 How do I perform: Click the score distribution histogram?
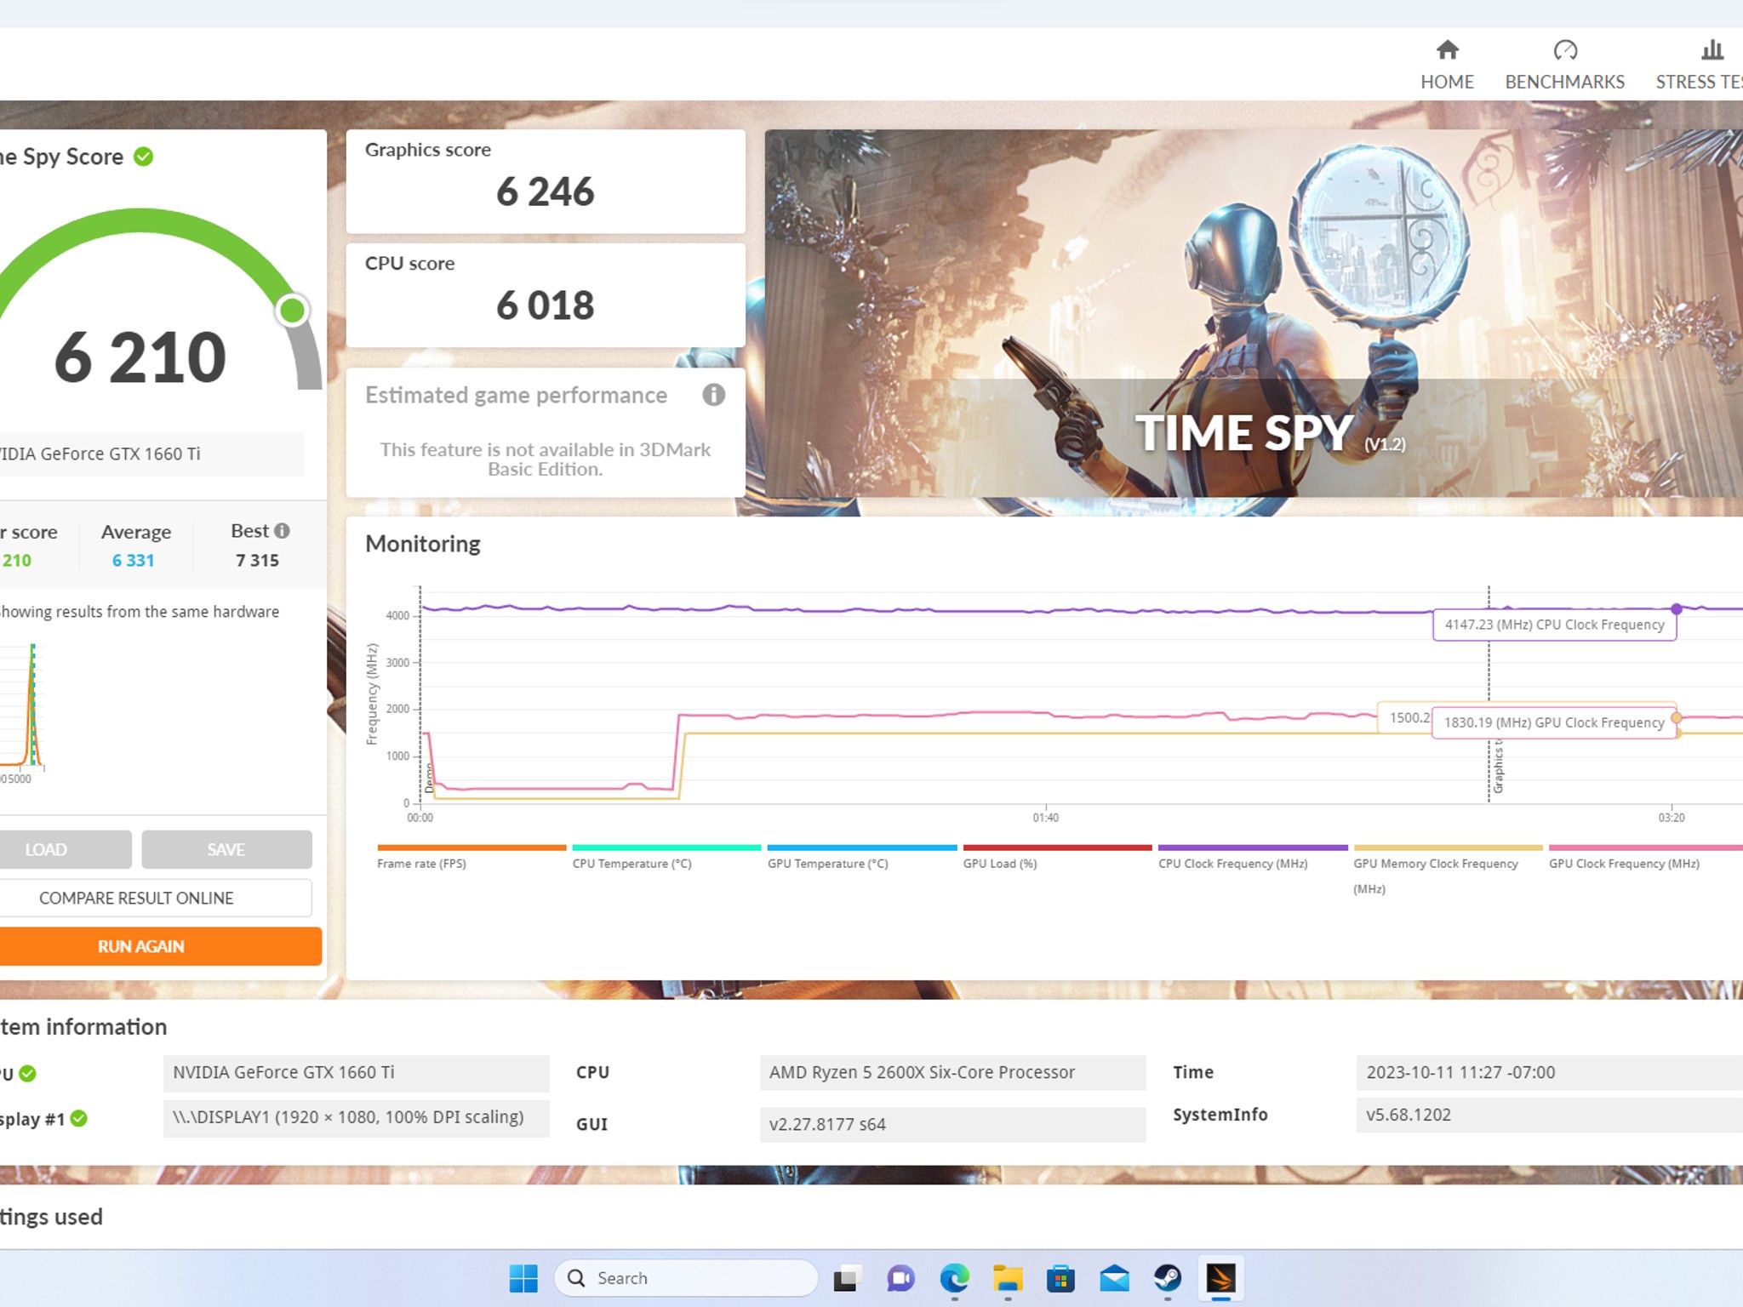coord(22,708)
